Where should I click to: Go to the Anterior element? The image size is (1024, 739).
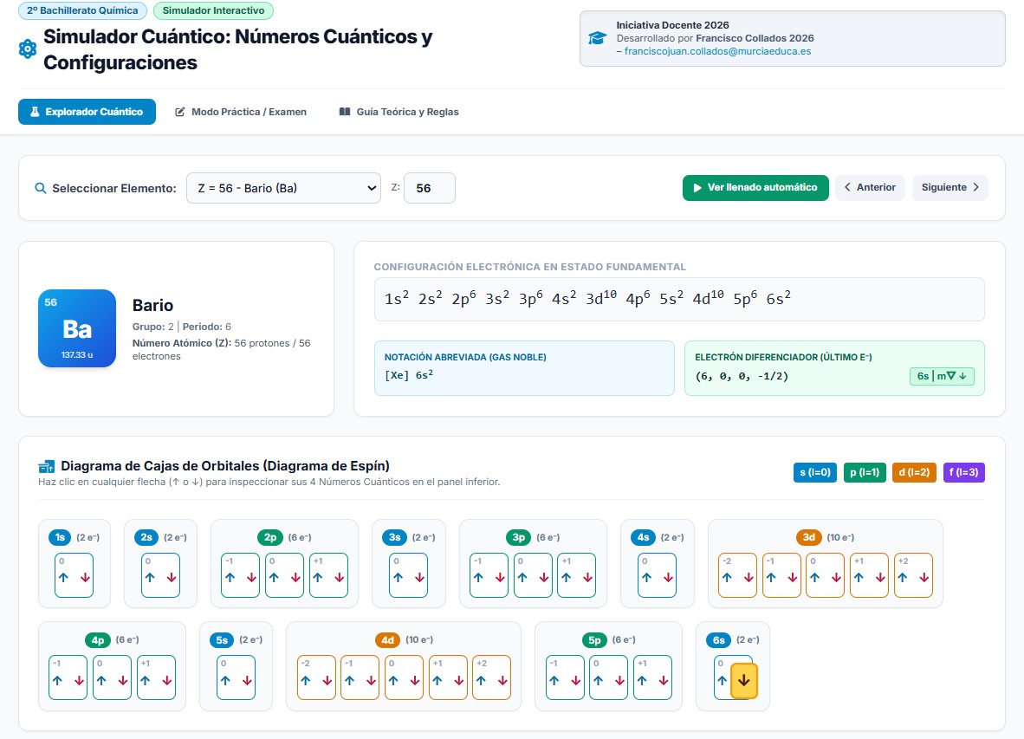870,187
